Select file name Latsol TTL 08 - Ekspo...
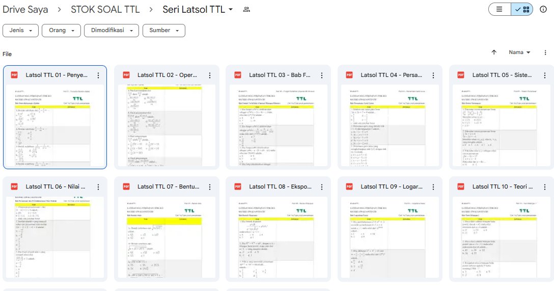Image resolution: width=554 pixels, height=291 pixels. 280,187
